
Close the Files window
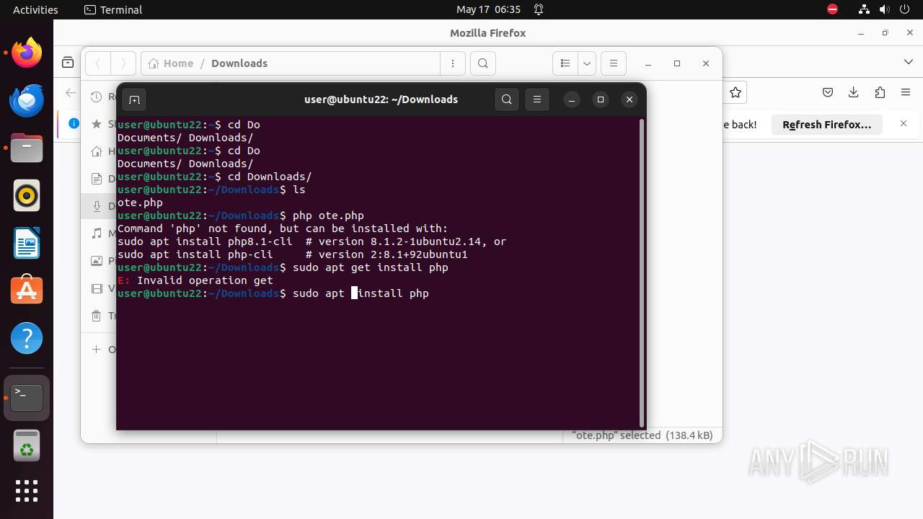(x=706, y=63)
